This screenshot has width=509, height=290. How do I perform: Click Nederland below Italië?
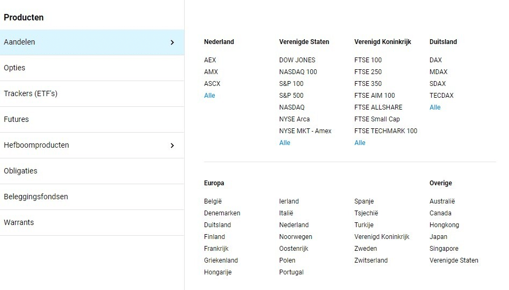coord(294,224)
